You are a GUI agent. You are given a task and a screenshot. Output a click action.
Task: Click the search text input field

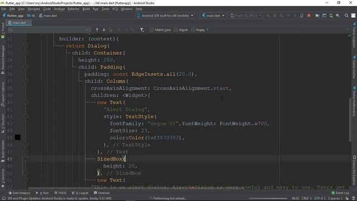click(x=49, y=30)
